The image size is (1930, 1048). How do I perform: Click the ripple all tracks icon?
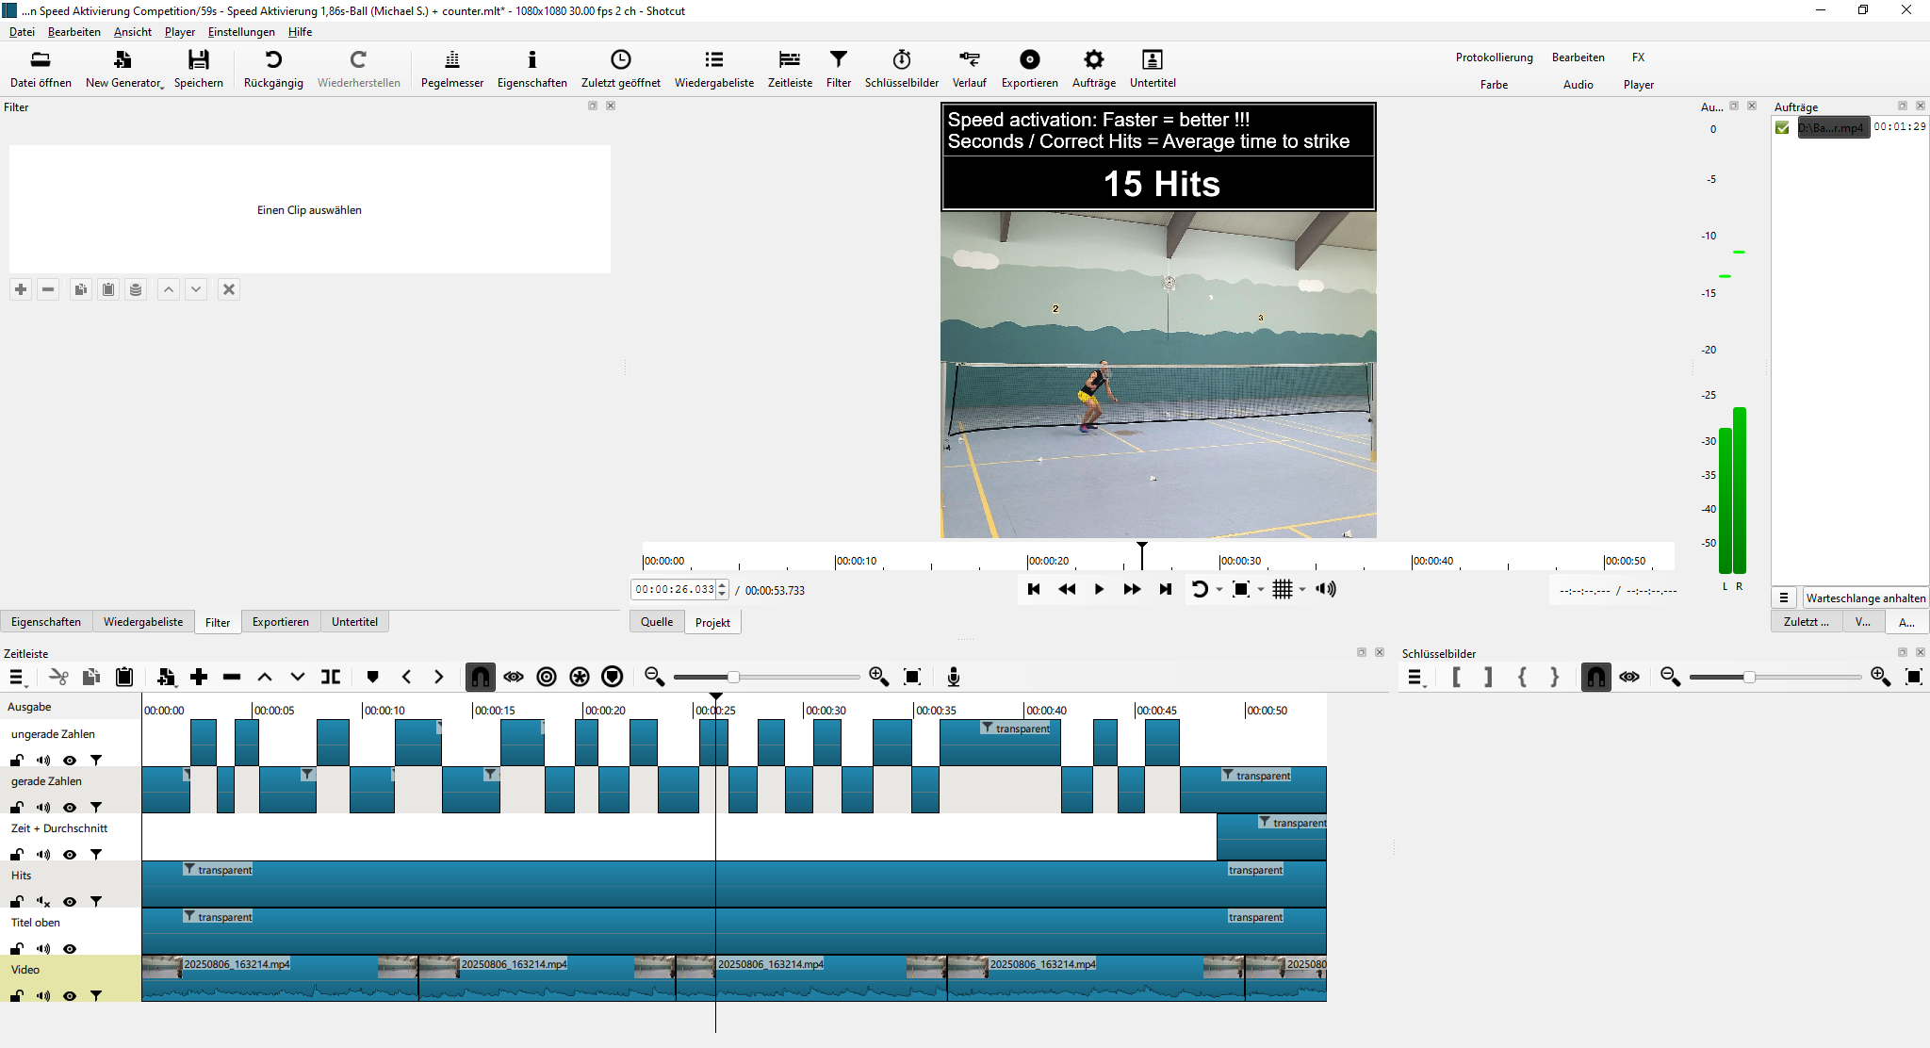tap(580, 677)
